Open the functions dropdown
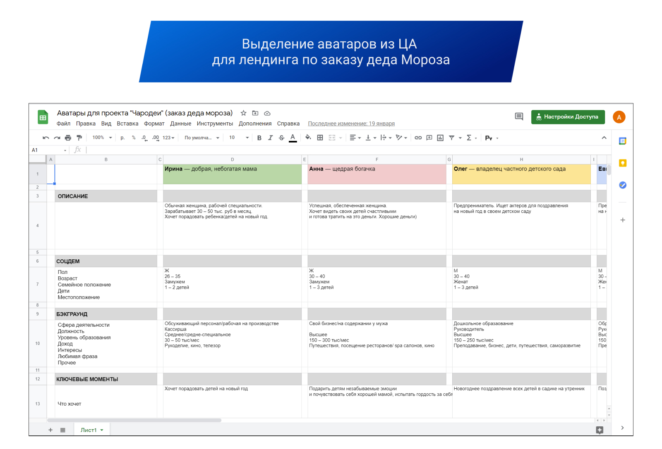This screenshot has height=449, width=662. (472, 138)
